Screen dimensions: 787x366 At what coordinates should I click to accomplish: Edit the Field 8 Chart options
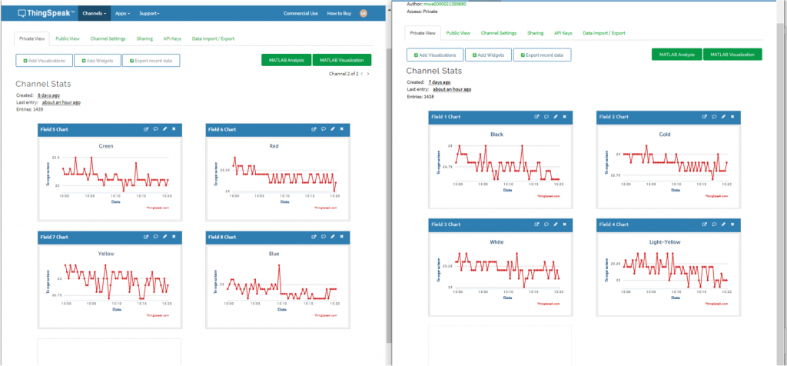(x=333, y=237)
